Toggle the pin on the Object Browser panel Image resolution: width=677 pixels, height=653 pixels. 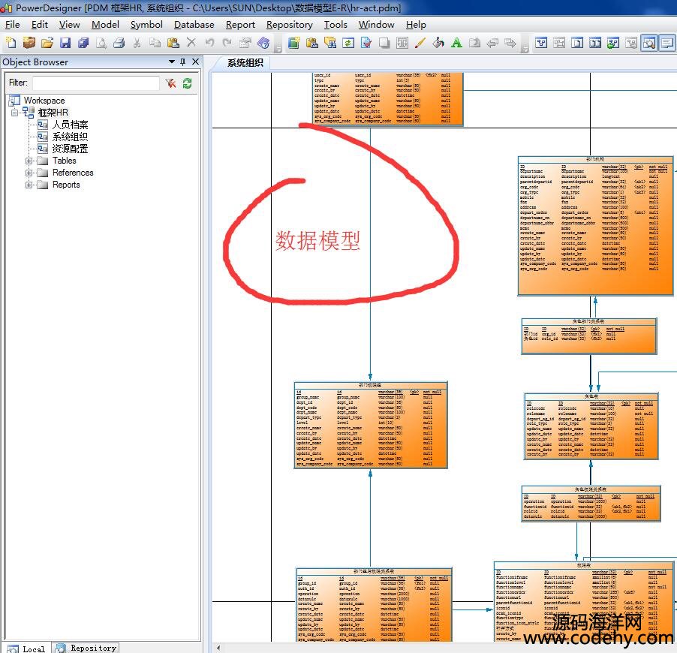point(182,62)
